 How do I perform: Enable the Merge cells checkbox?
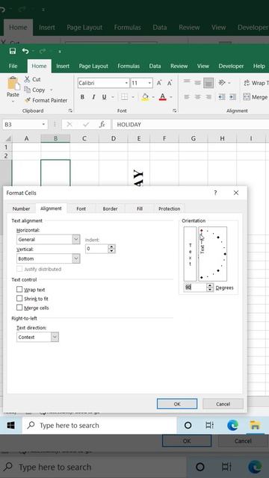pyautogui.click(x=19, y=307)
